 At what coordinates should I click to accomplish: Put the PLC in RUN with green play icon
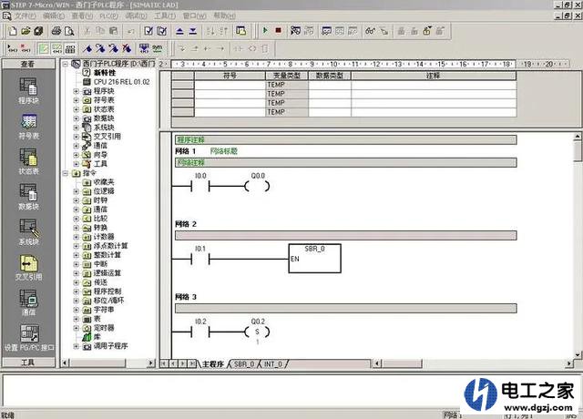click(x=265, y=30)
